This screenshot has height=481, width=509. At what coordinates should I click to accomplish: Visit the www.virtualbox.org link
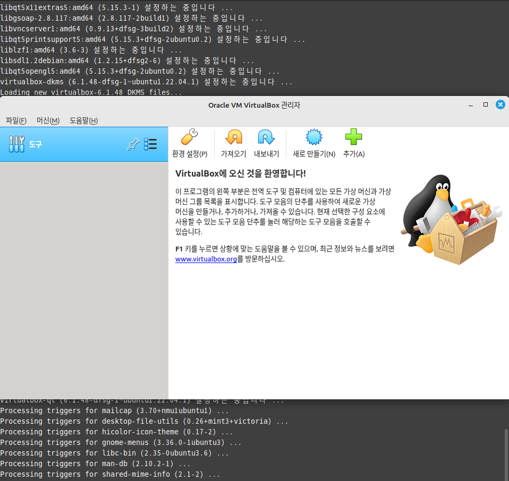point(206,259)
